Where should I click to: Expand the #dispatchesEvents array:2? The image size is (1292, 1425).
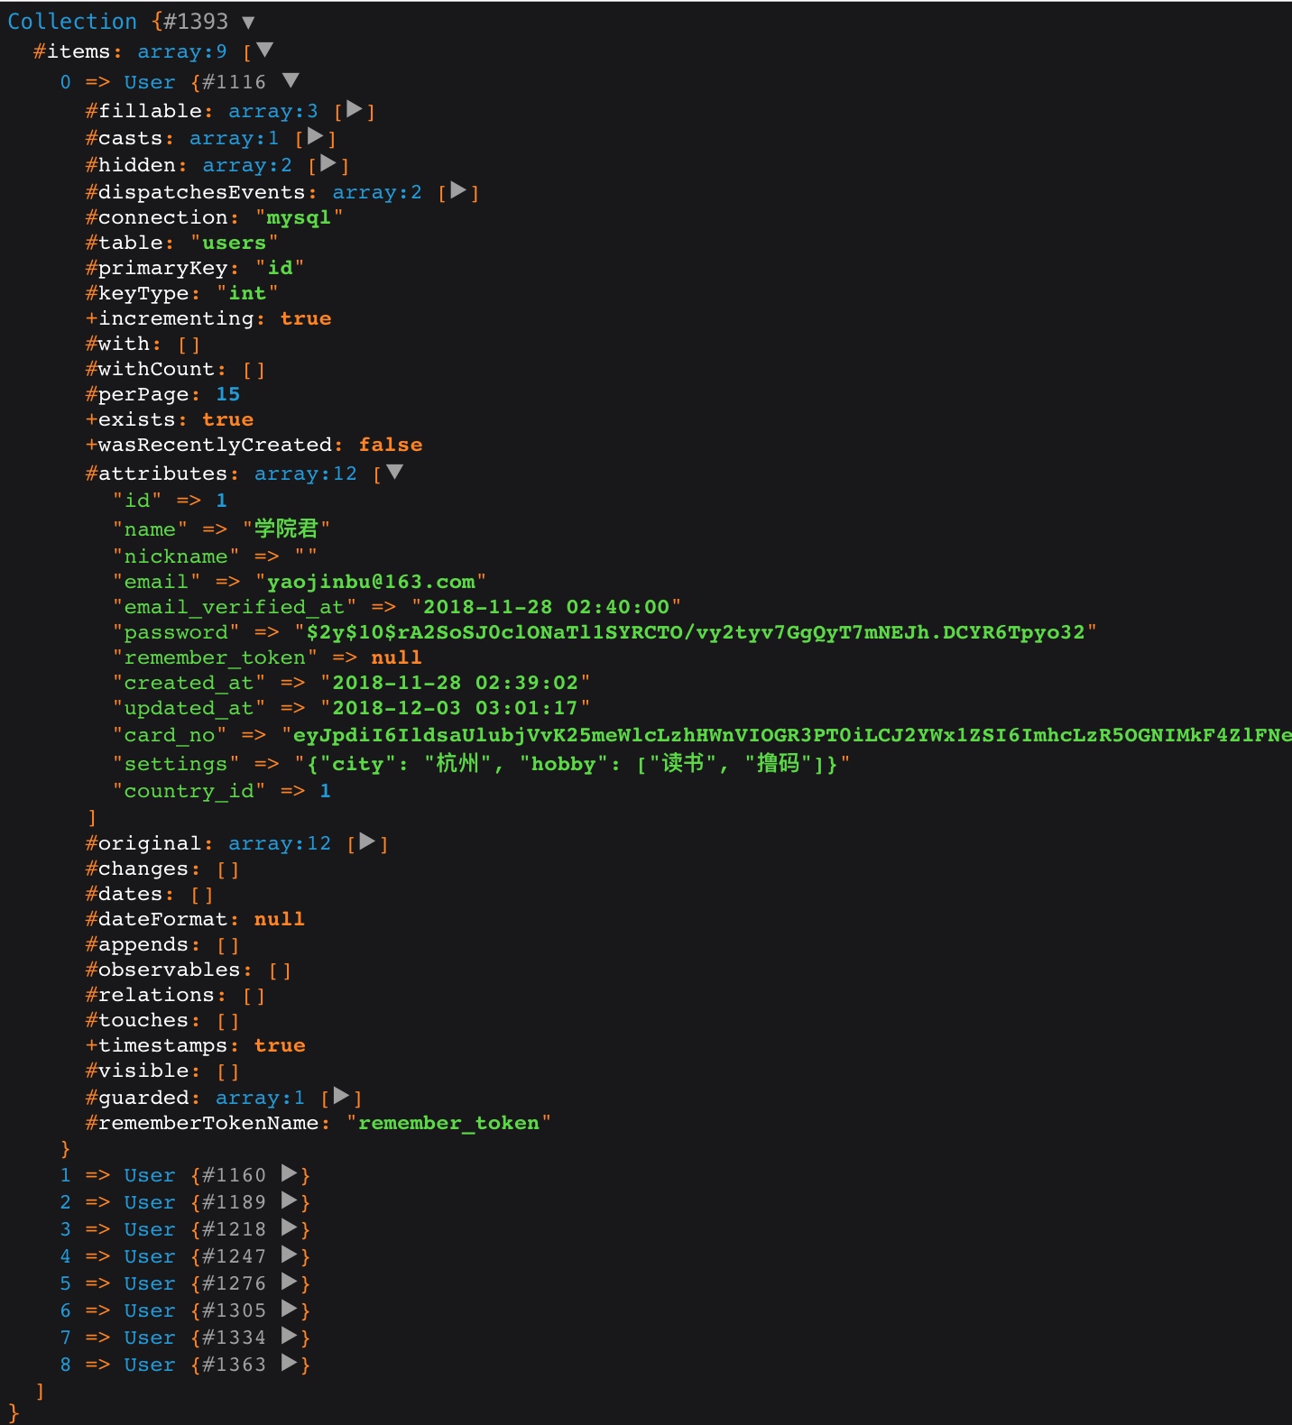pyautogui.click(x=458, y=191)
